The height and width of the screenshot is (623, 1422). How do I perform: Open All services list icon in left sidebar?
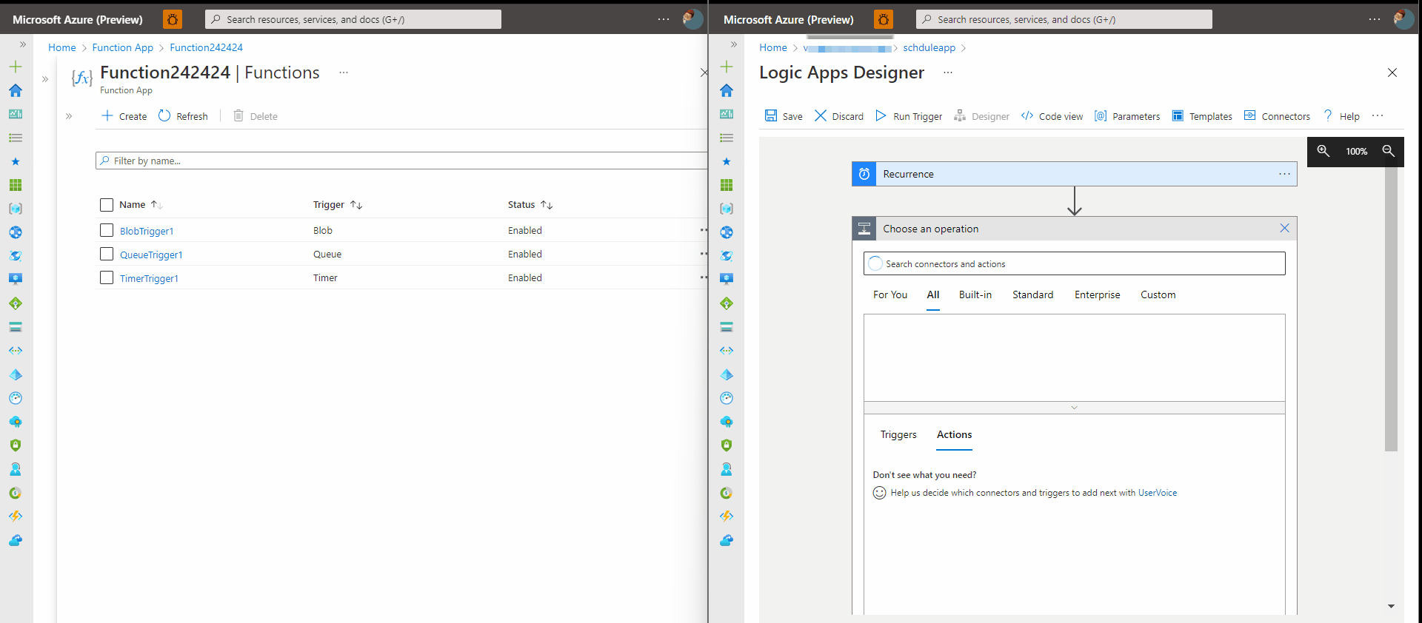click(x=16, y=138)
